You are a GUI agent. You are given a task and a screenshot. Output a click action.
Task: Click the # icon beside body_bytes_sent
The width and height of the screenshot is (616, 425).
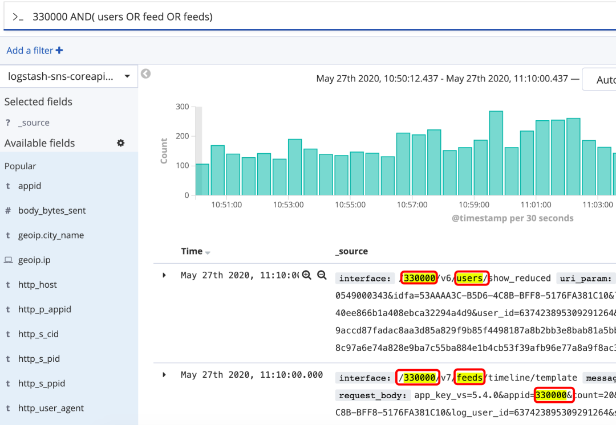pyautogui.click(x=8, y=211)
